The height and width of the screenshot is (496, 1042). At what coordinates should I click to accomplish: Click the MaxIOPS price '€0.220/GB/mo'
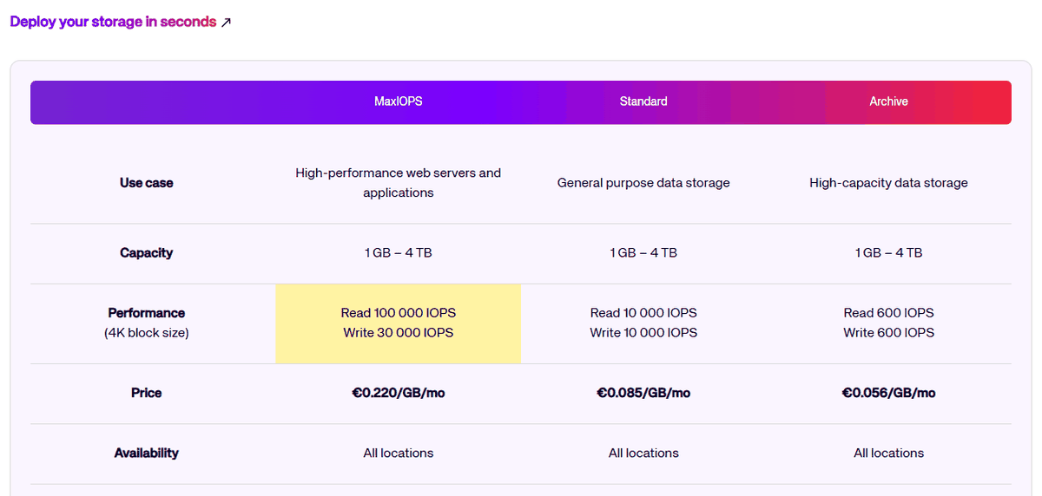point(399,393)
